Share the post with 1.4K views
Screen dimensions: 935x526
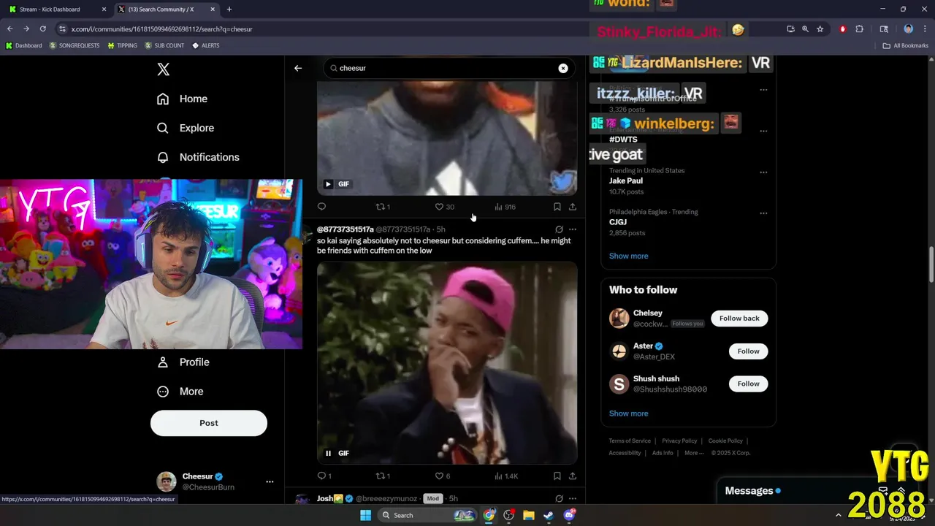(x=573, y=476)
